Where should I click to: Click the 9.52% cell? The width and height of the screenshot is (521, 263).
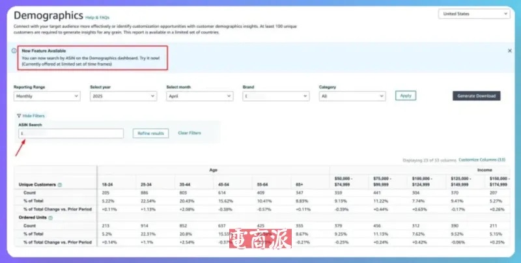pos(457,234)
